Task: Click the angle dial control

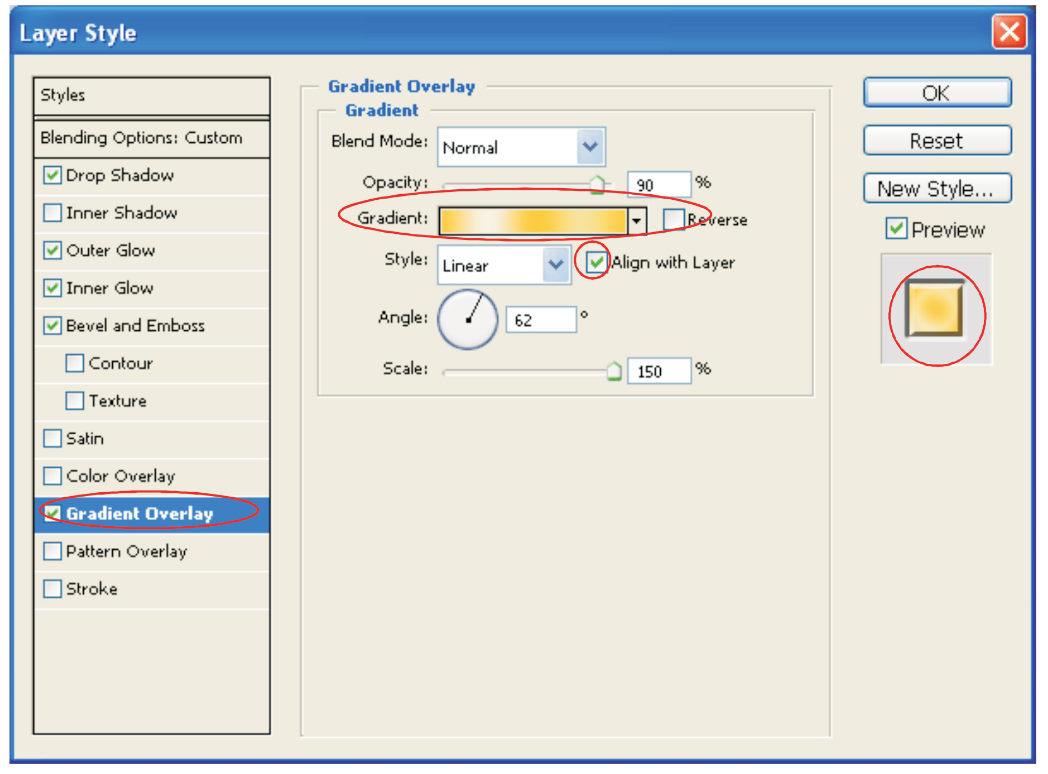Action: (468, 319)
